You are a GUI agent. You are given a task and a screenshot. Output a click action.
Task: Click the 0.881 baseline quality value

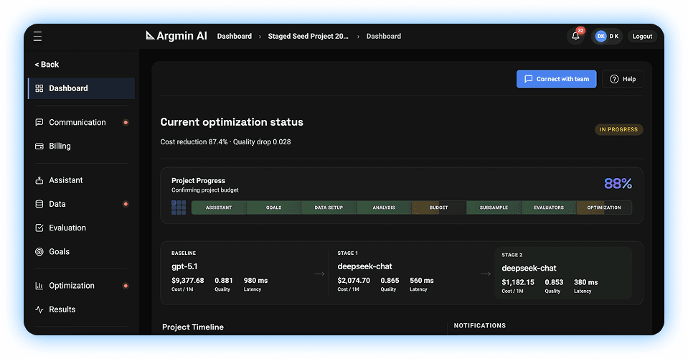coord(224,281)
